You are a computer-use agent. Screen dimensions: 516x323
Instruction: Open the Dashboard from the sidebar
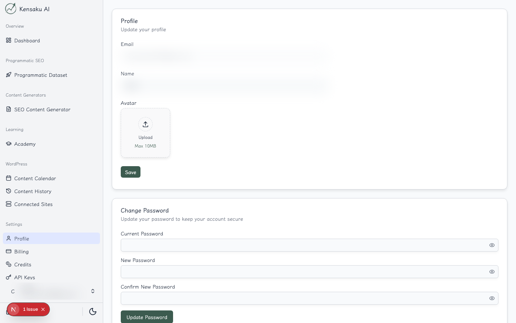pos(27,41)
